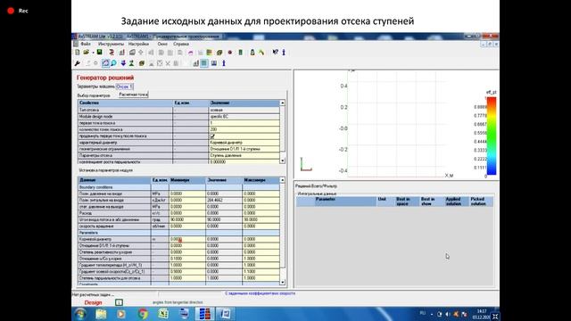
Task: Click the blue info icon in top toolbar
Action: click(284, 53)
